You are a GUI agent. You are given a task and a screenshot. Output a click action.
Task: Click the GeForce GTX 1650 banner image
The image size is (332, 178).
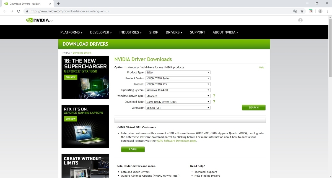(x=85, y=77)
